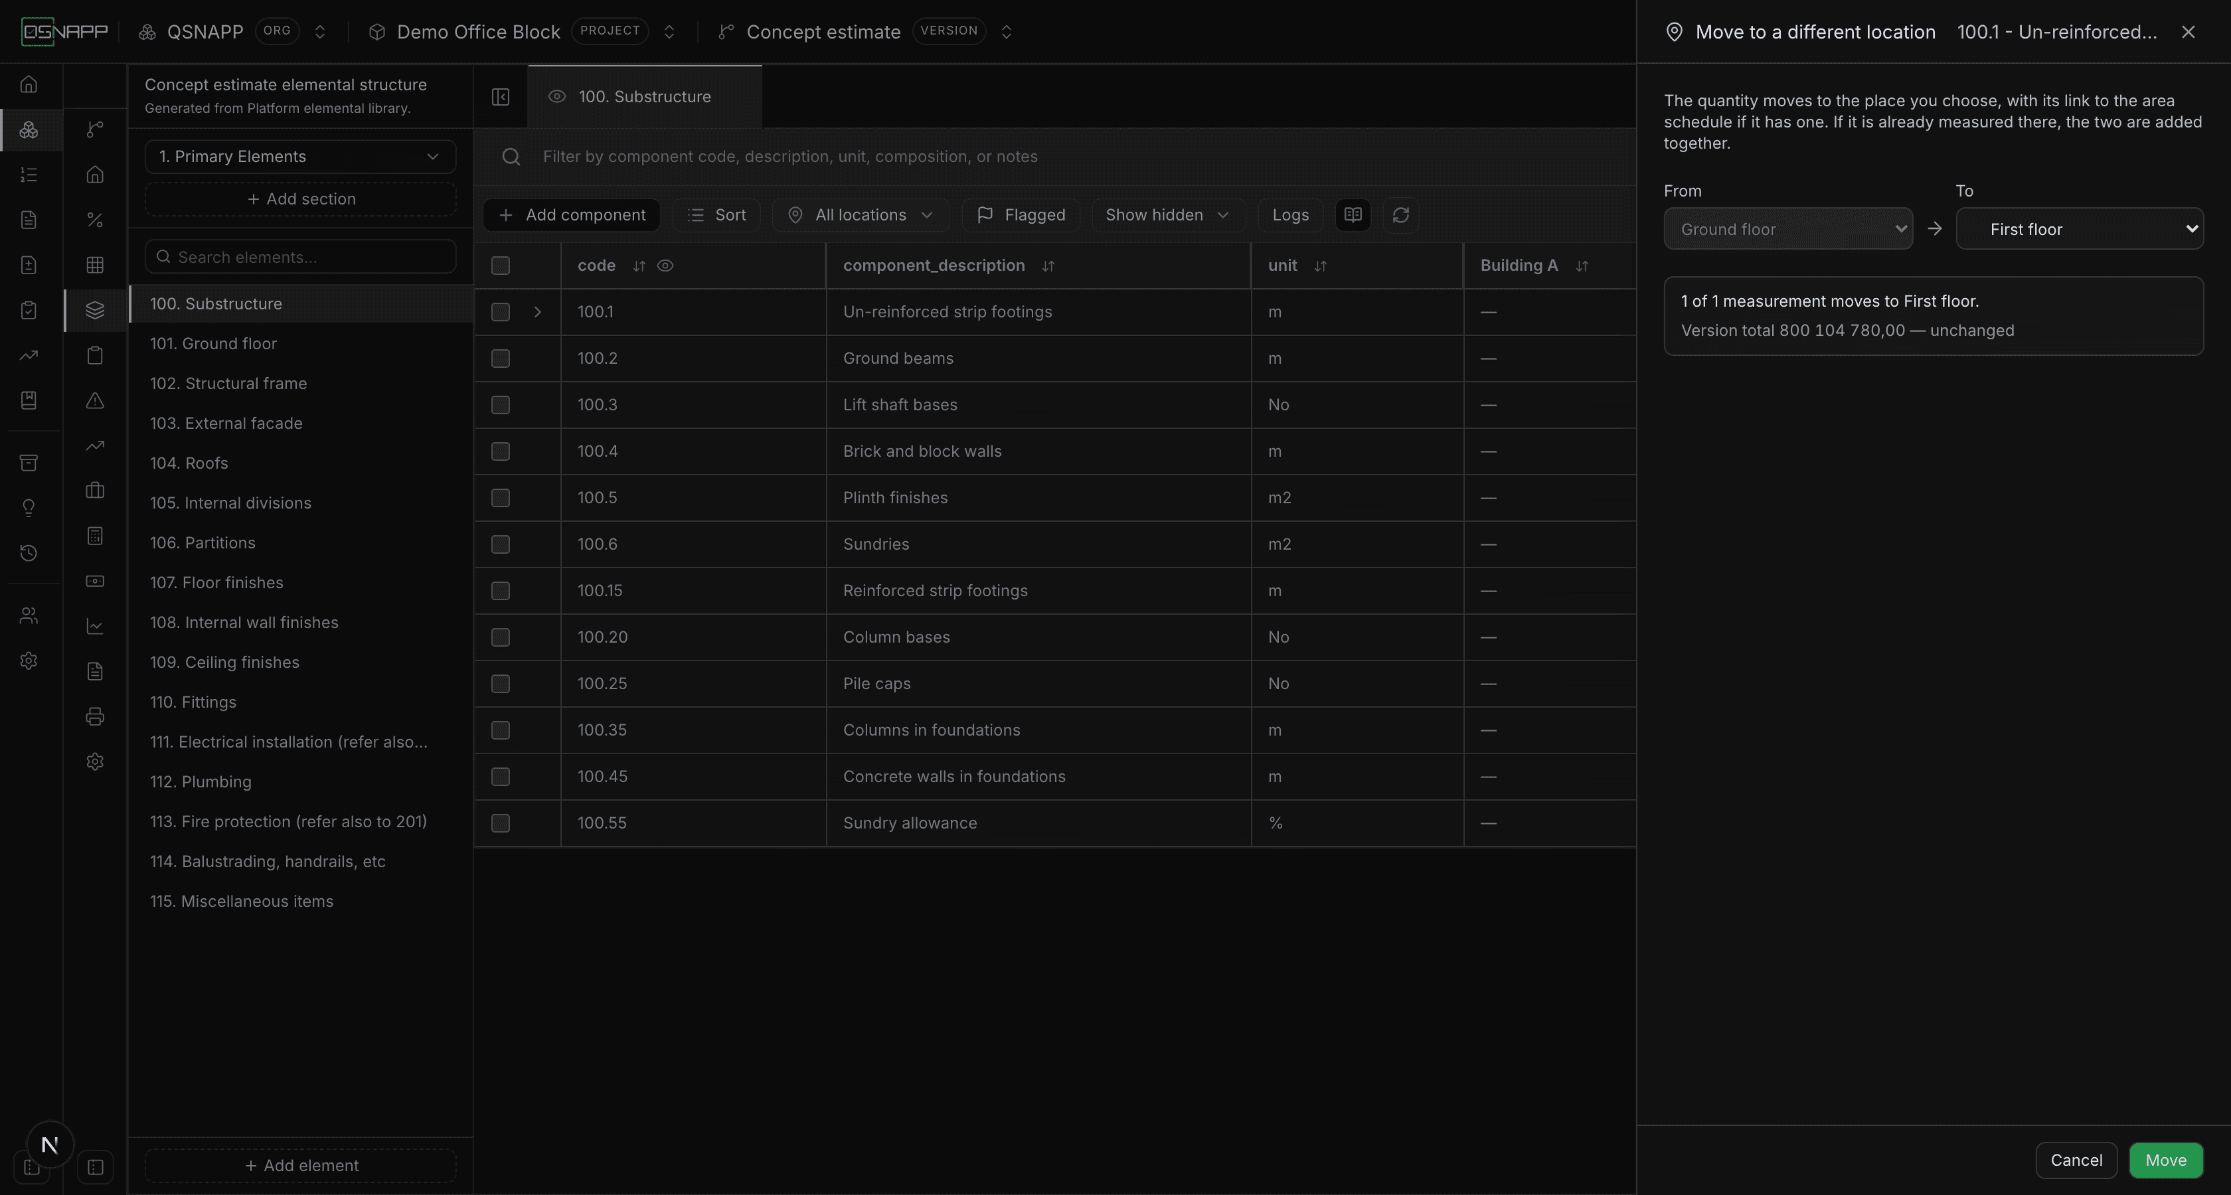Click the Flagged filter button
Screen dimensions: 2231x1195
[x=1021, y=214]
